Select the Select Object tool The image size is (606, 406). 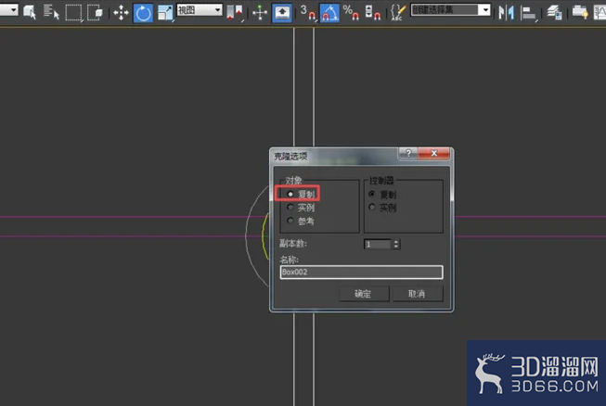click(30, 12)
